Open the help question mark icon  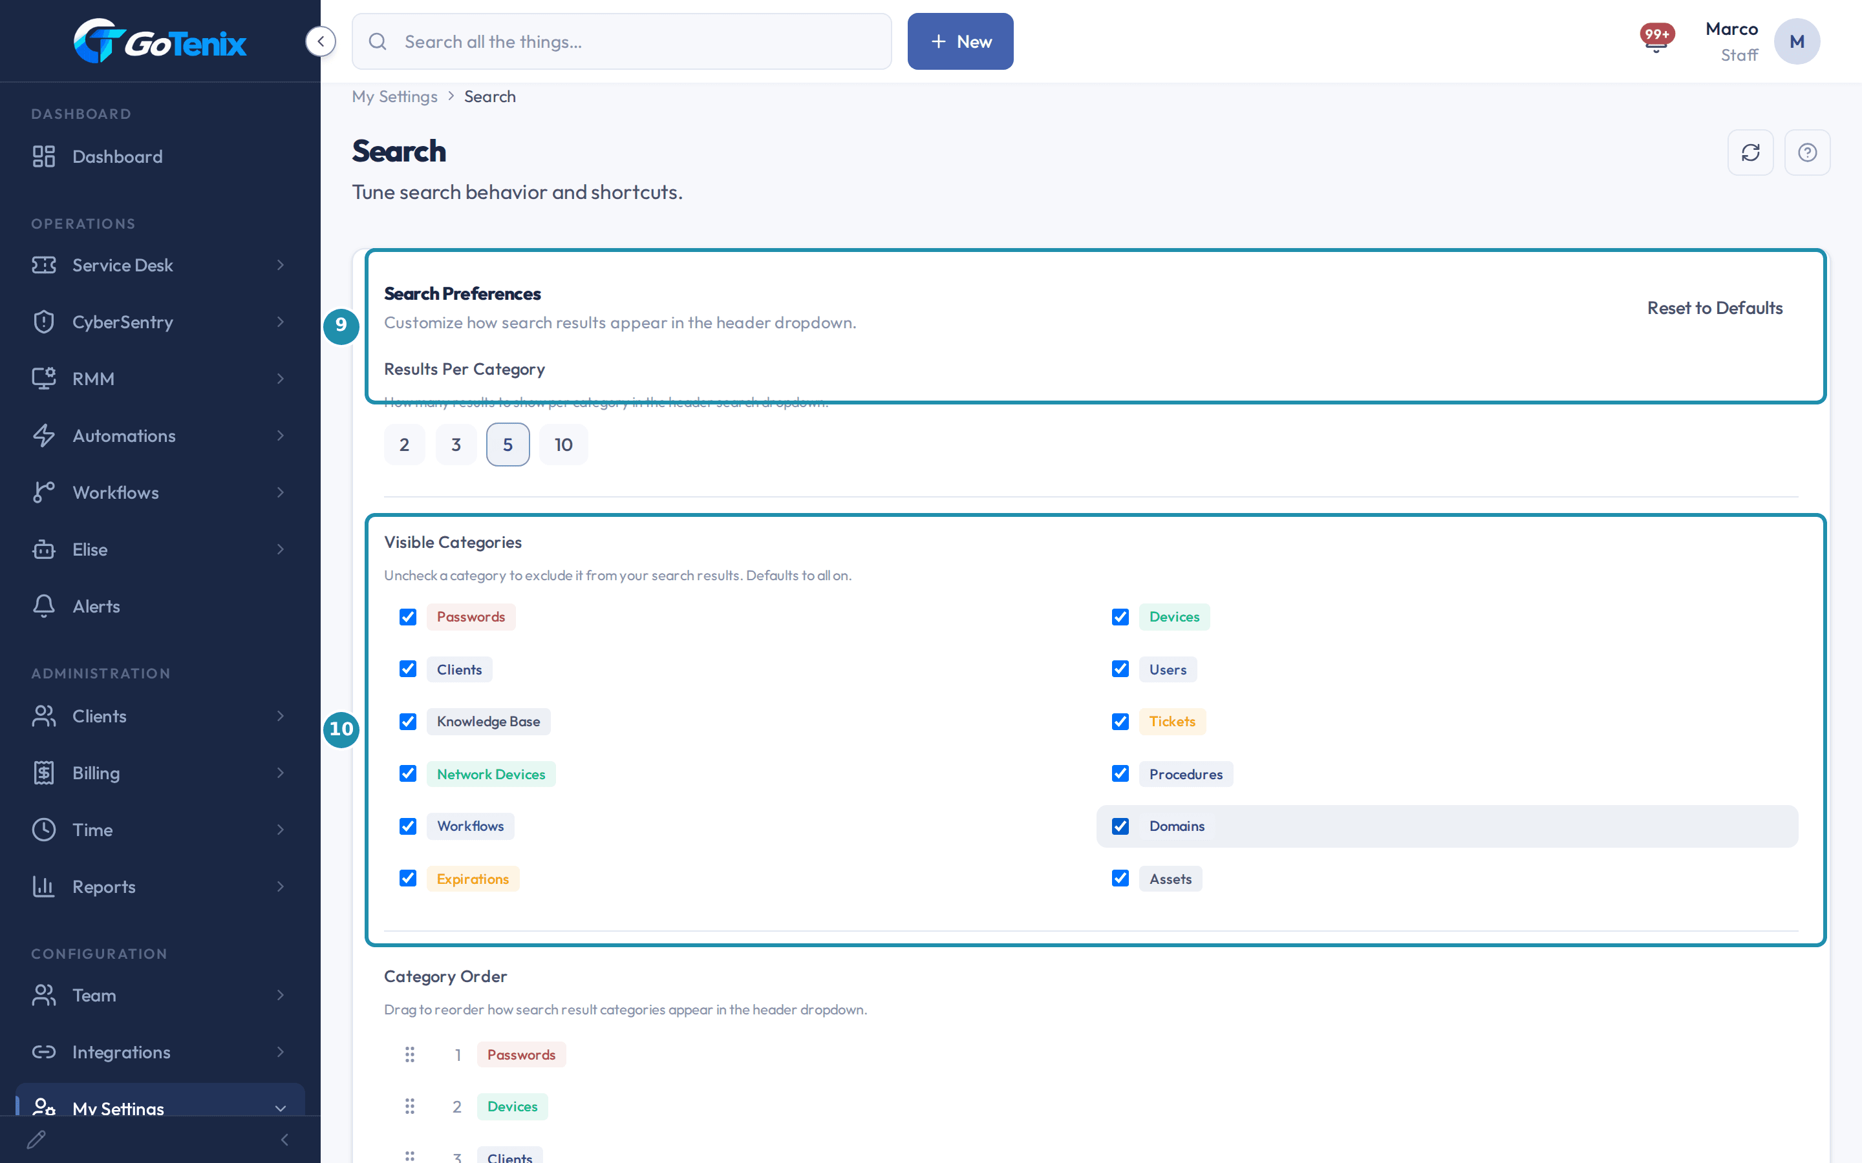click(1808, 152)
